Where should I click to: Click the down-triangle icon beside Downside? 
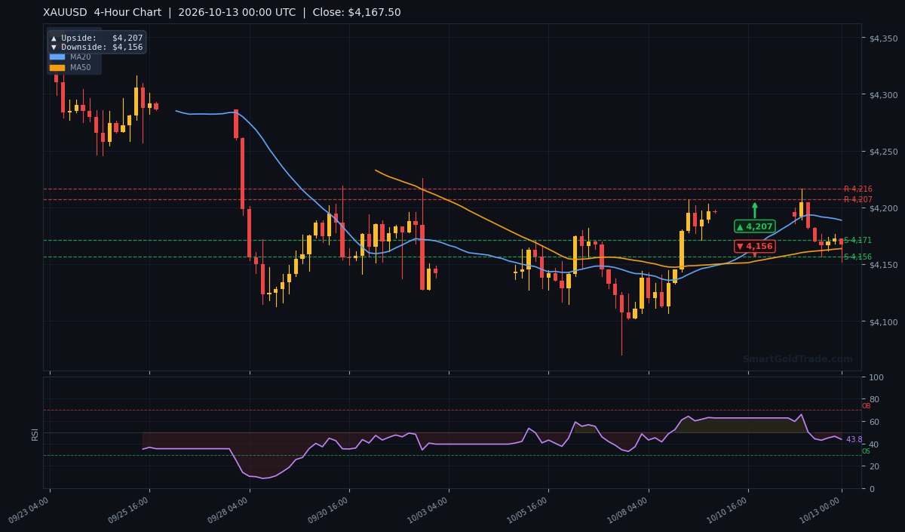tap(54, 48)
